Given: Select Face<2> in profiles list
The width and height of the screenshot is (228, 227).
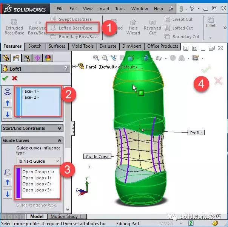Looking at the screenshot, I should point(31,97).
